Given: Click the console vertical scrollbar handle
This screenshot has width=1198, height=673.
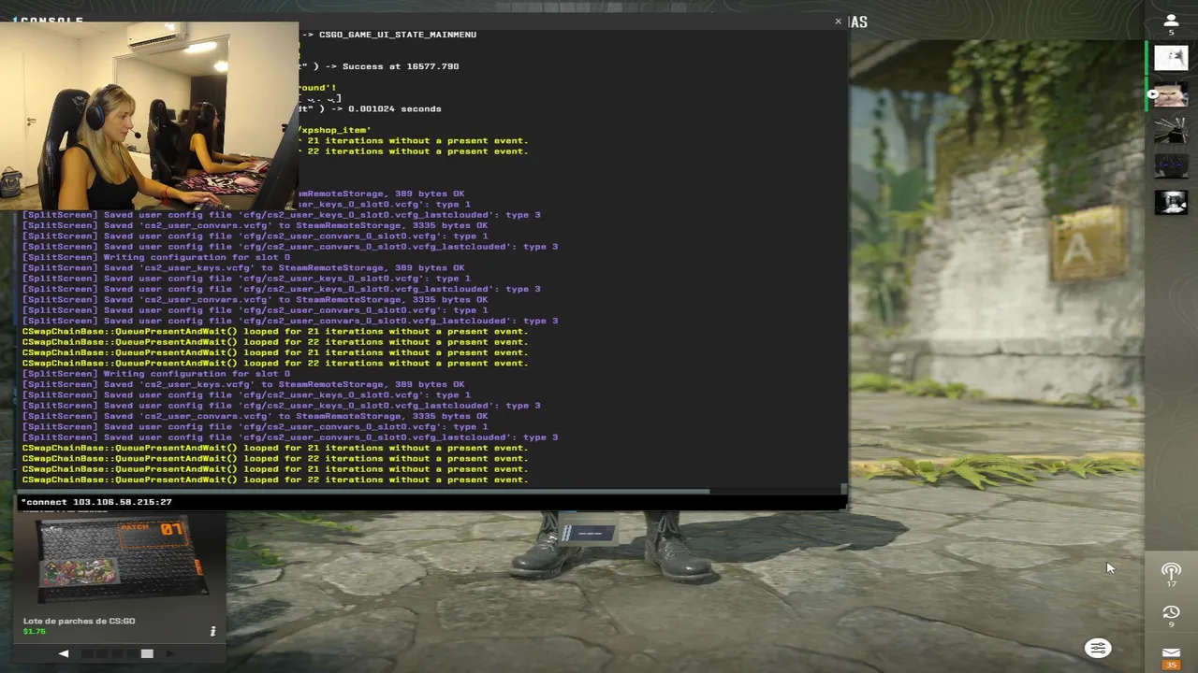Looking at the screenshot, I should (844, 489).
